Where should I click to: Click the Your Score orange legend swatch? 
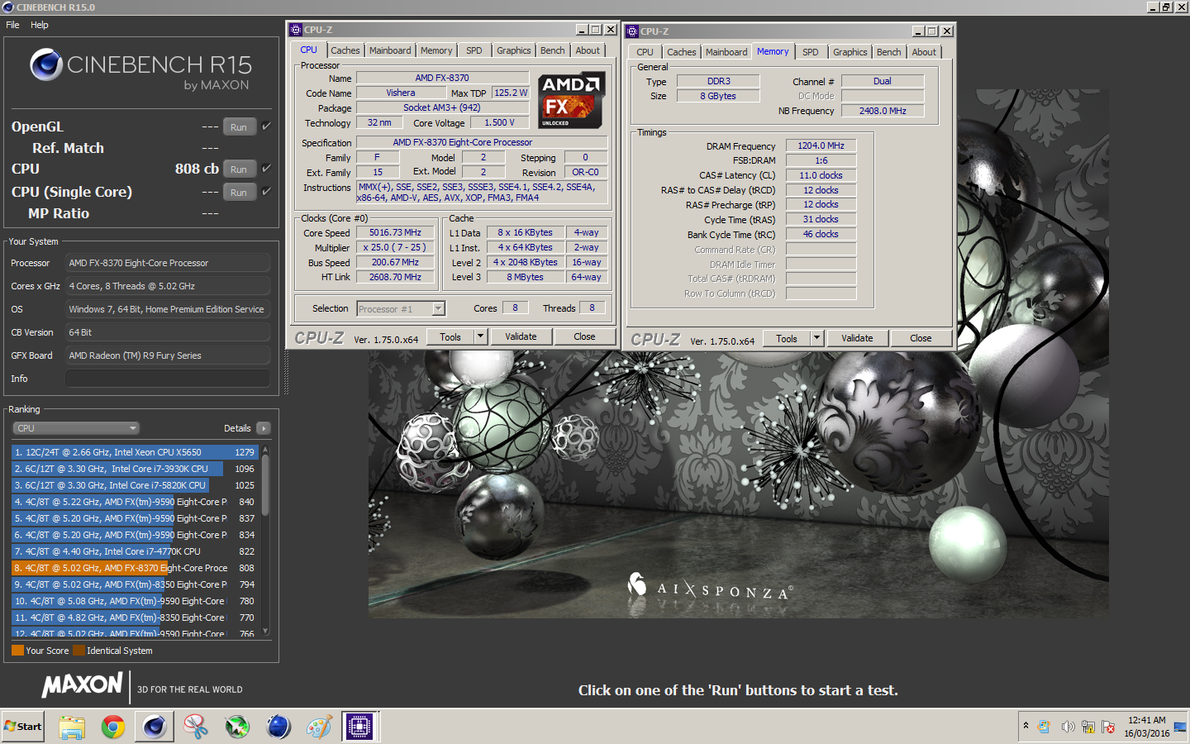17,651
